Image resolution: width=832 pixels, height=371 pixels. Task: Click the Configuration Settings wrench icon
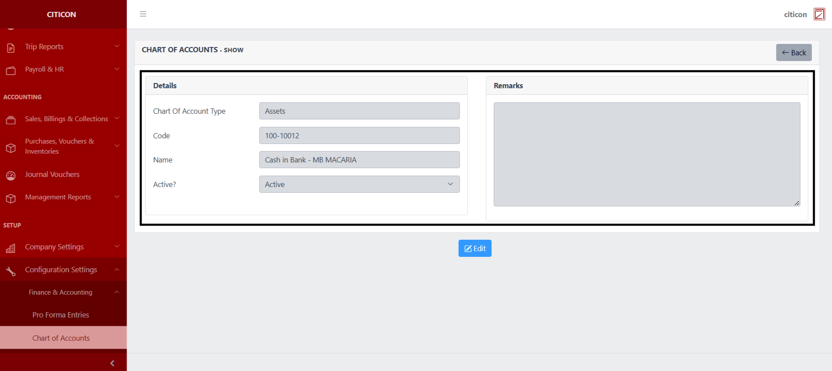(11, 271)
